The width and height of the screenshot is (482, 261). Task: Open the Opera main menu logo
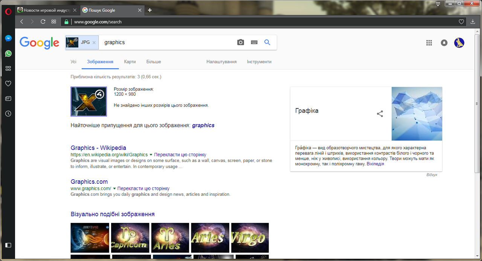(x=8, y=11)
